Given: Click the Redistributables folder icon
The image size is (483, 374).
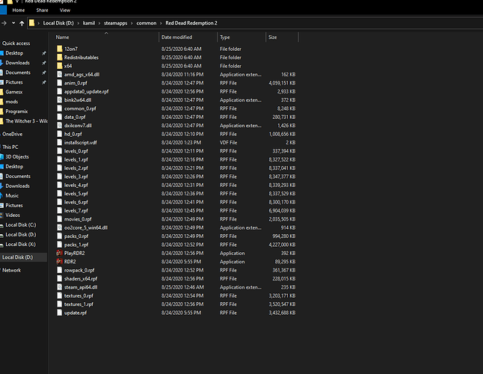Looking at the screenshot, I should (x=60, y=58).
